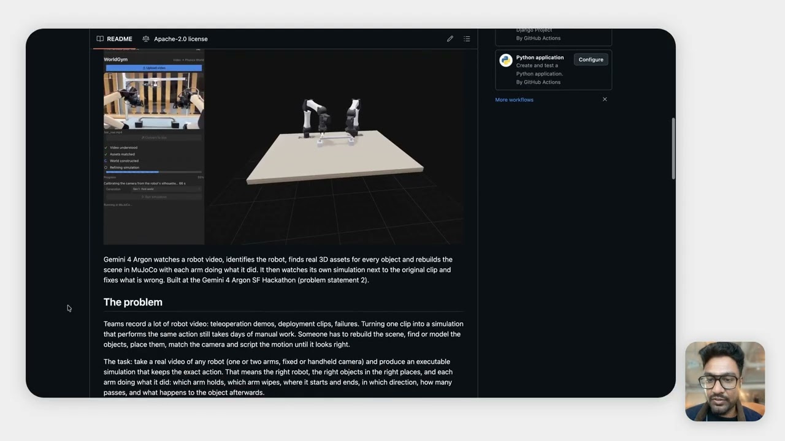Open the README outline list icon
This screenshot has width=785, height=441.
coord(467,39)
